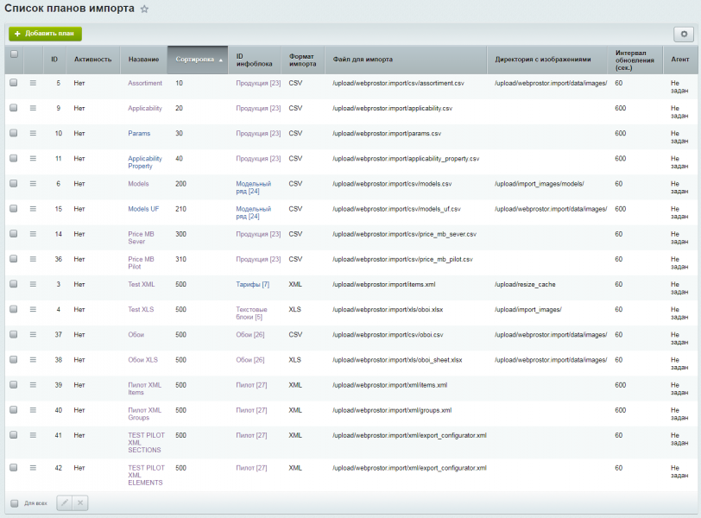Screen dimensions: 701x518
Task: Click the delete X icon in footer
Action: [79, 502]
